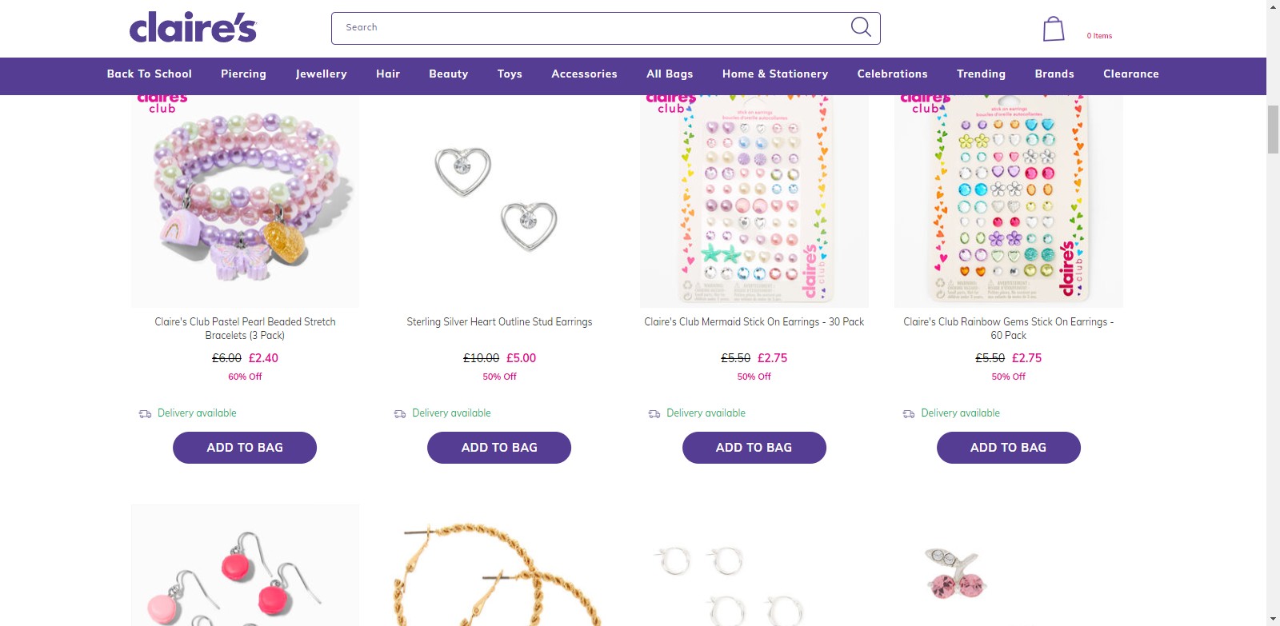Viewport: 1280px width, 626px height.
Task: Click delivery truck icon under heart earrings
Action: coord(400,414)
